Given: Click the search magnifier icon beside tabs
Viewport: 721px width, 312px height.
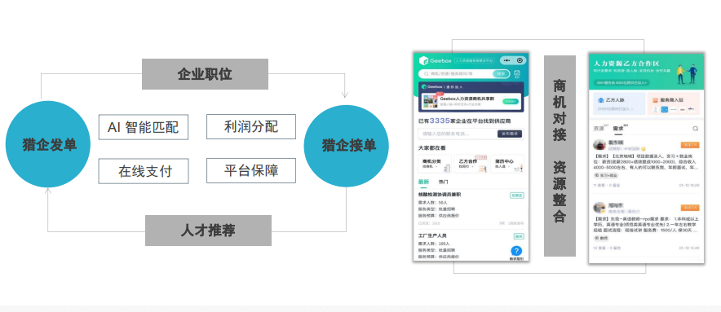Looking at the screenshot, I should tap(695, 129).
